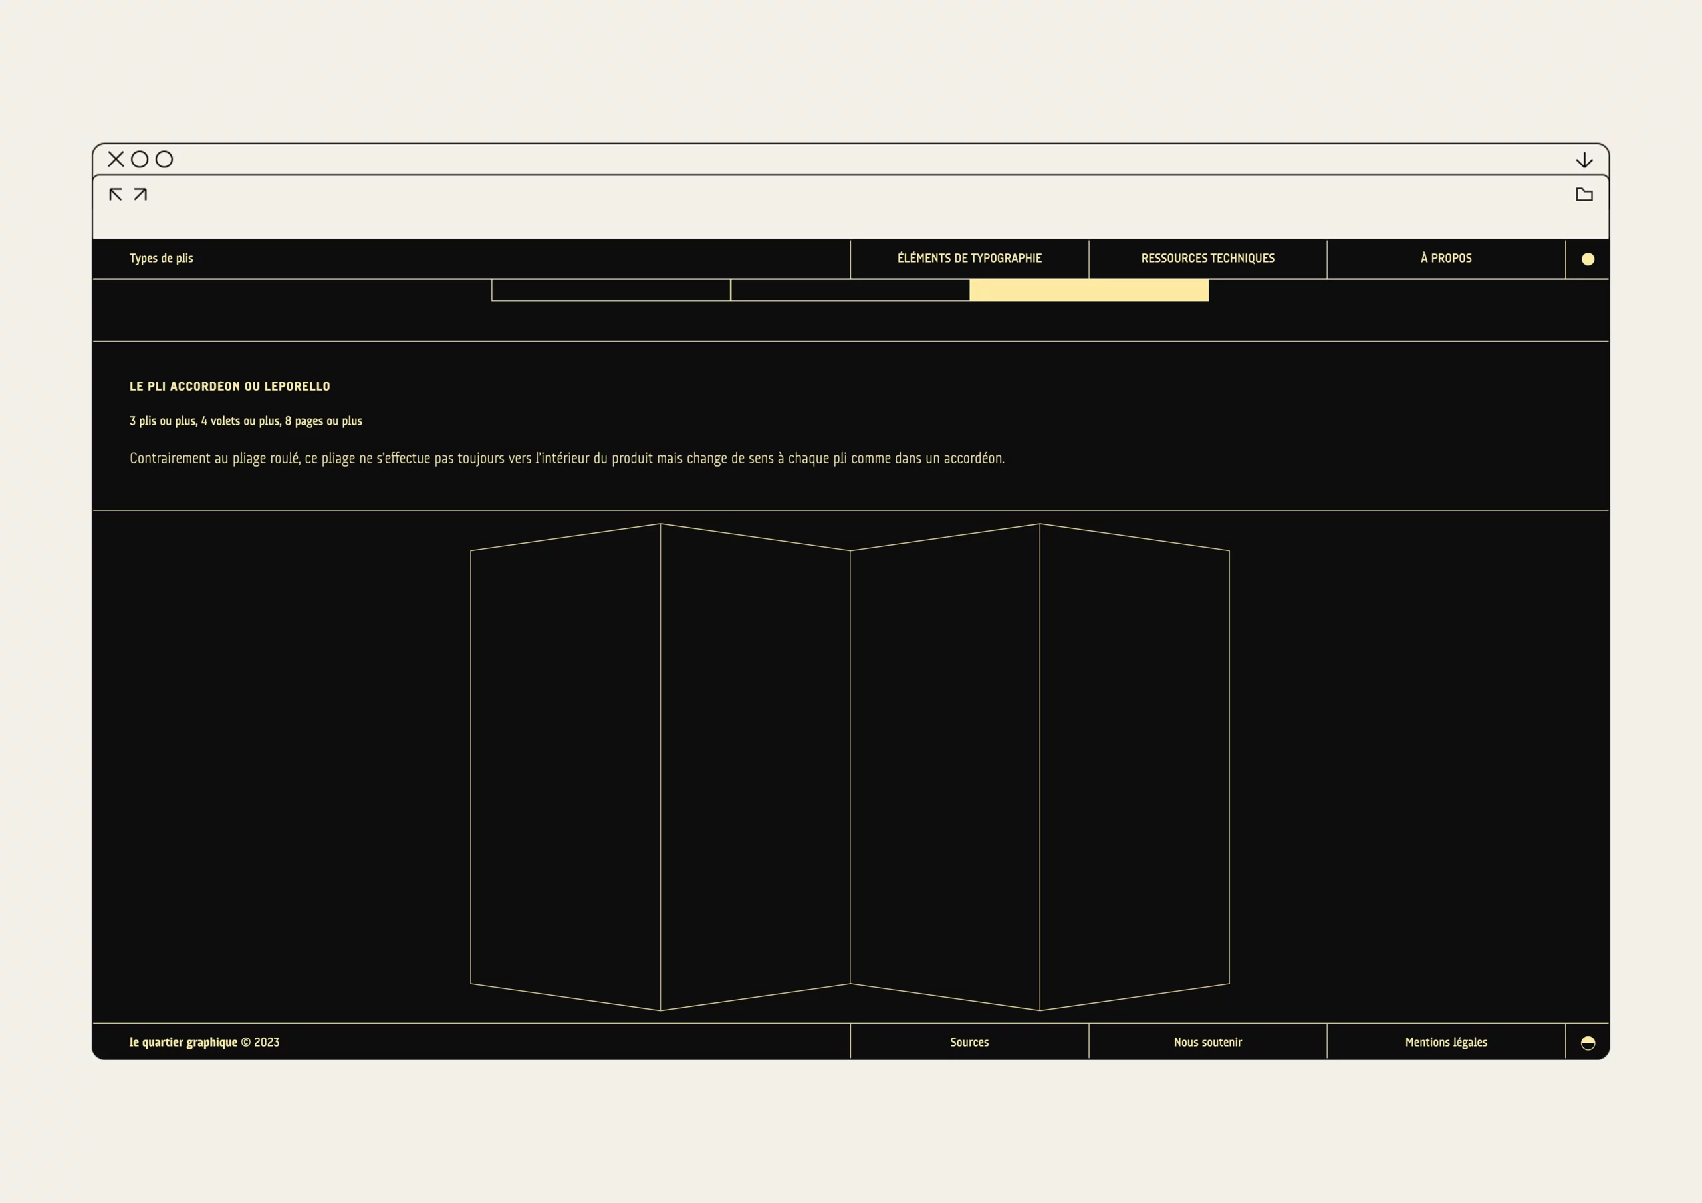Select the highlighted yellow fold tab
This screenshot has width=1702, height=1203.
(1089, 290)
